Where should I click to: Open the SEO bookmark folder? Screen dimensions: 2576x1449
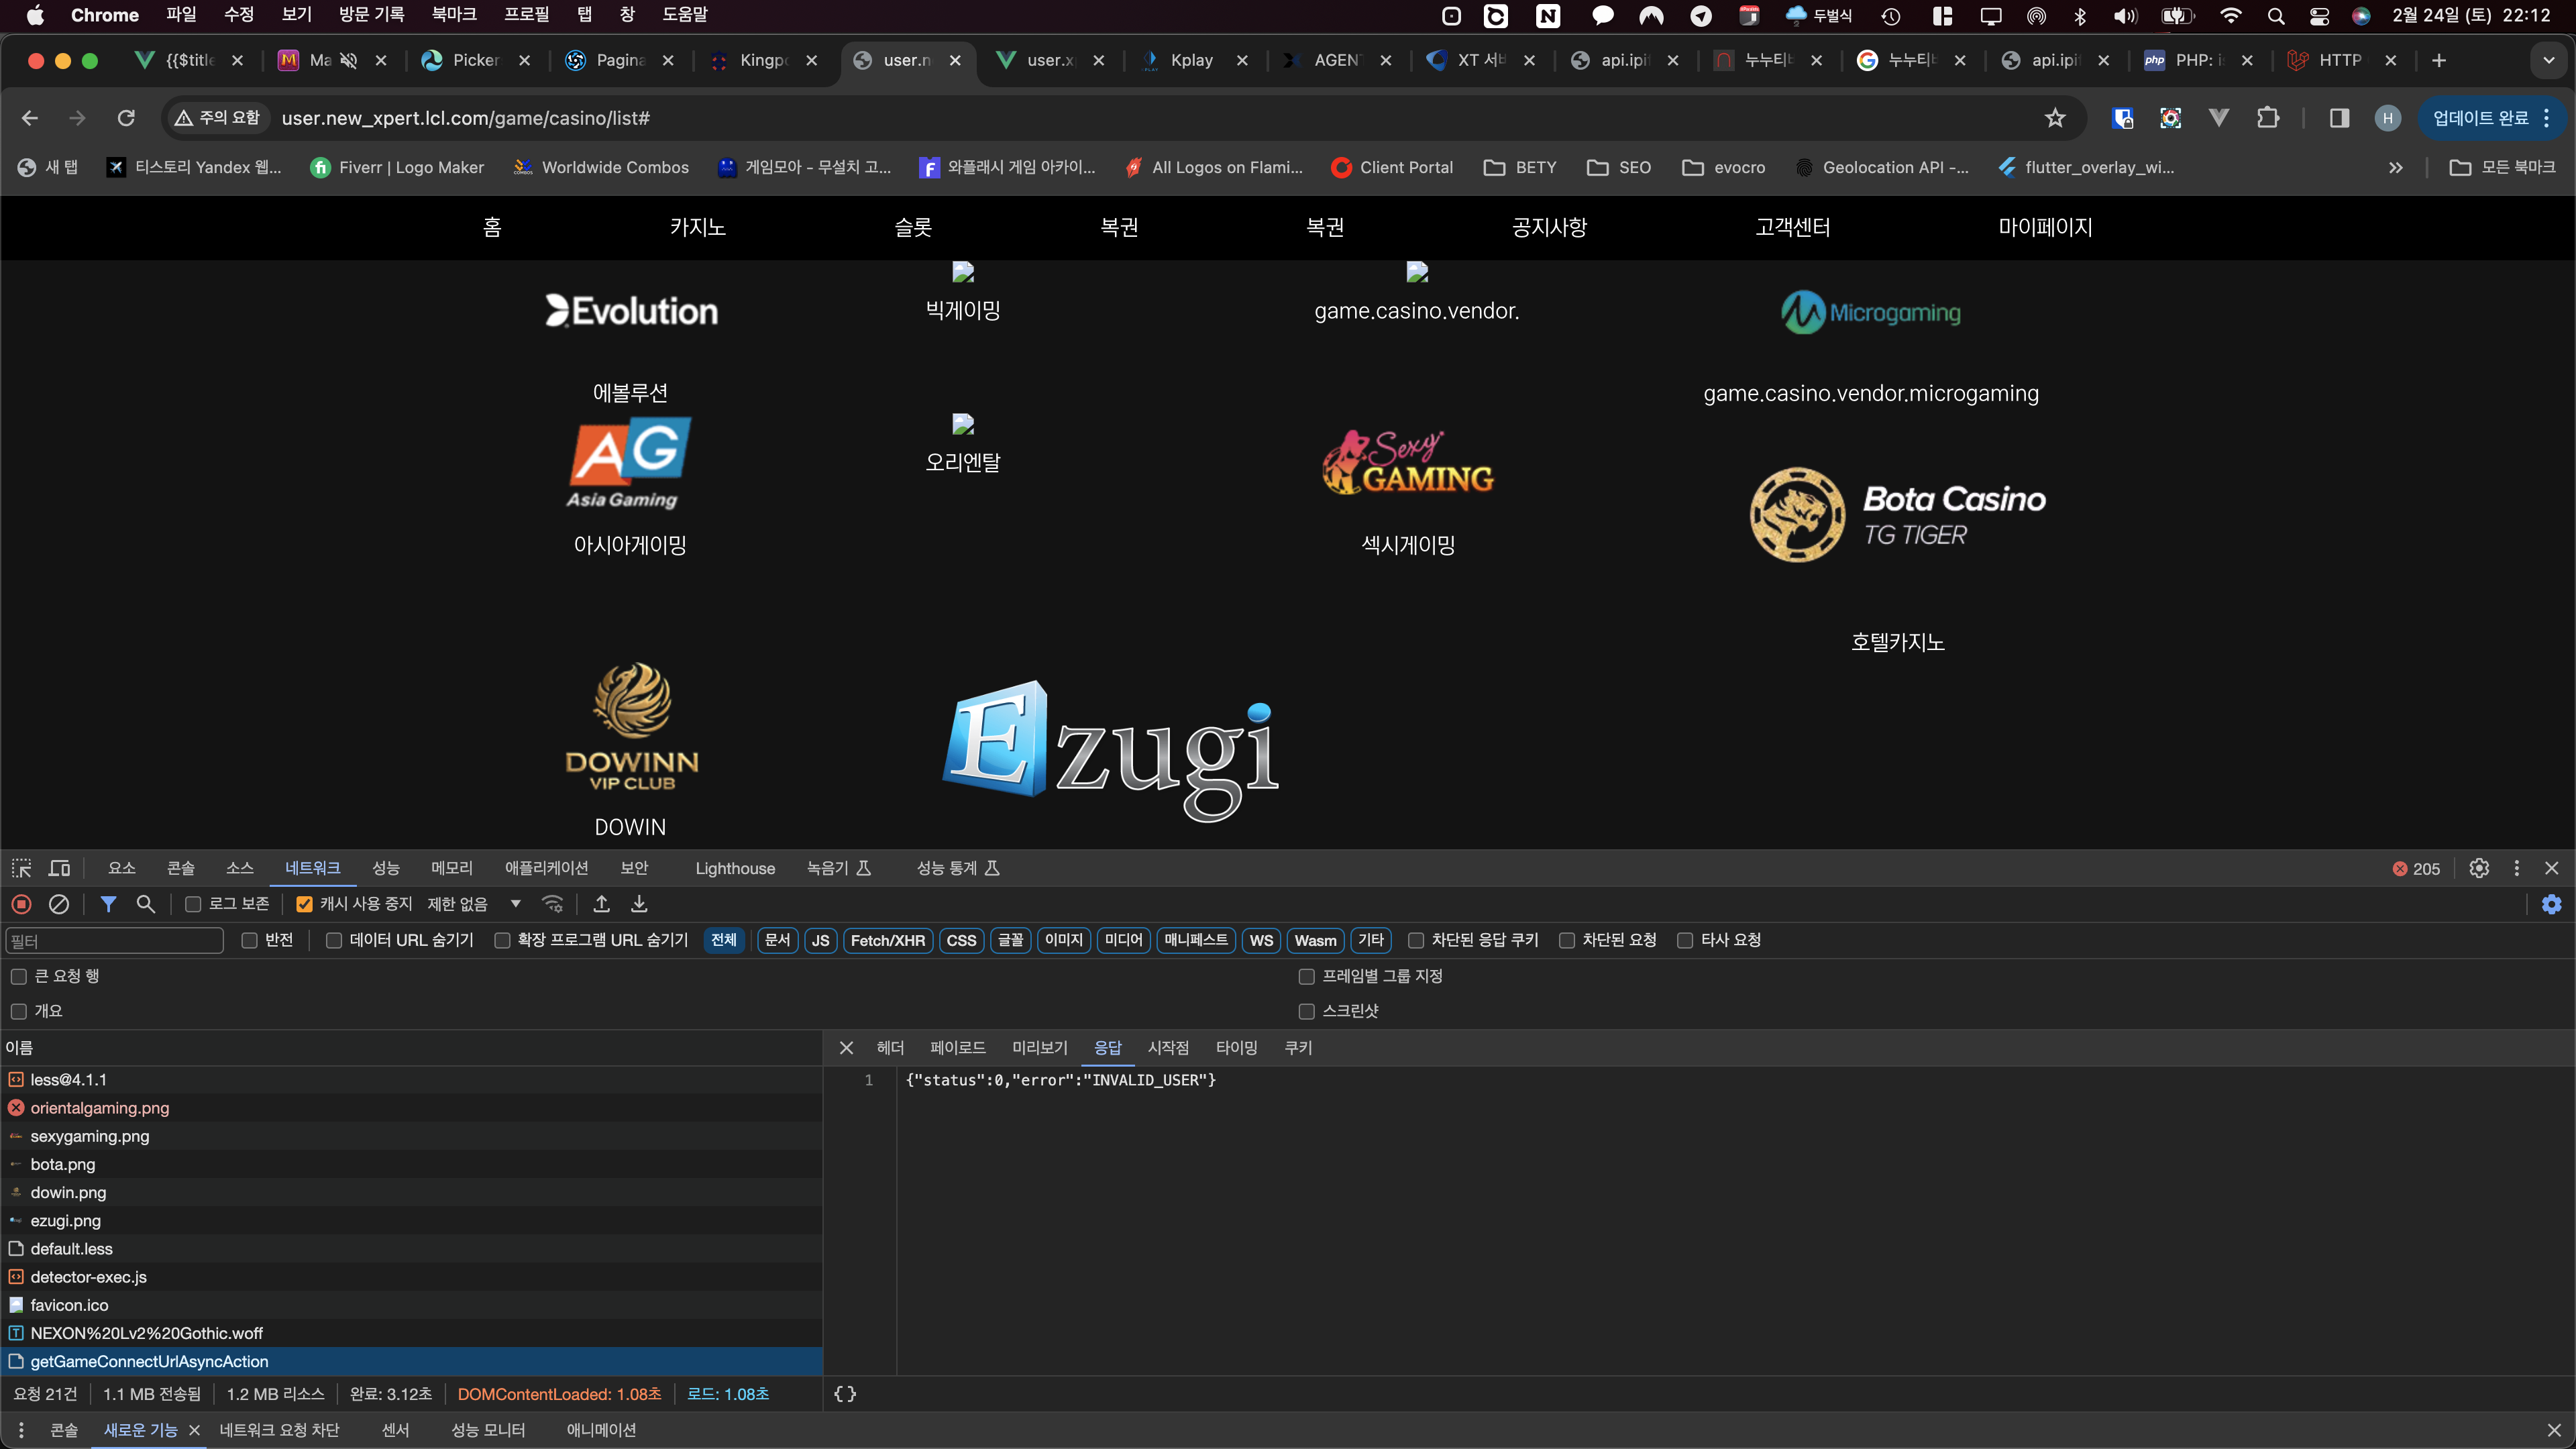coord(1619,167)
